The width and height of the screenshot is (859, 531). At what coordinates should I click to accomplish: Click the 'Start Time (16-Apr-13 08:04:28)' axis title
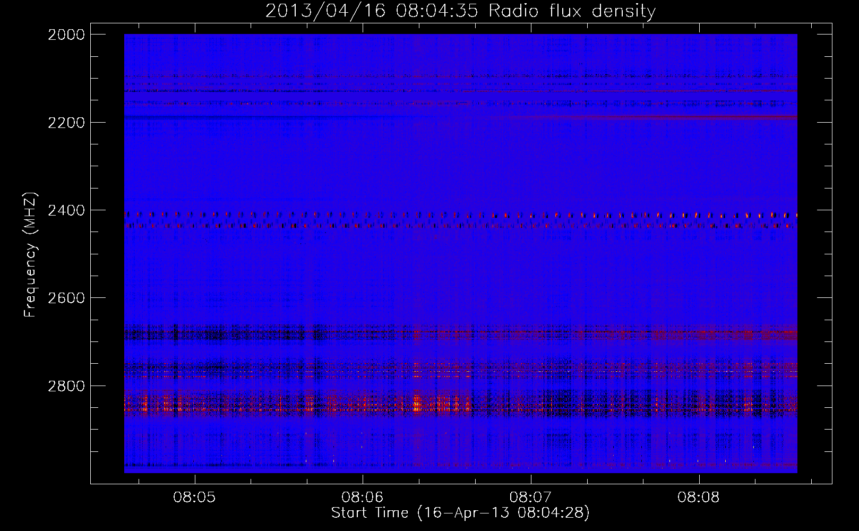pyautogui.click(x=460, y=513)
